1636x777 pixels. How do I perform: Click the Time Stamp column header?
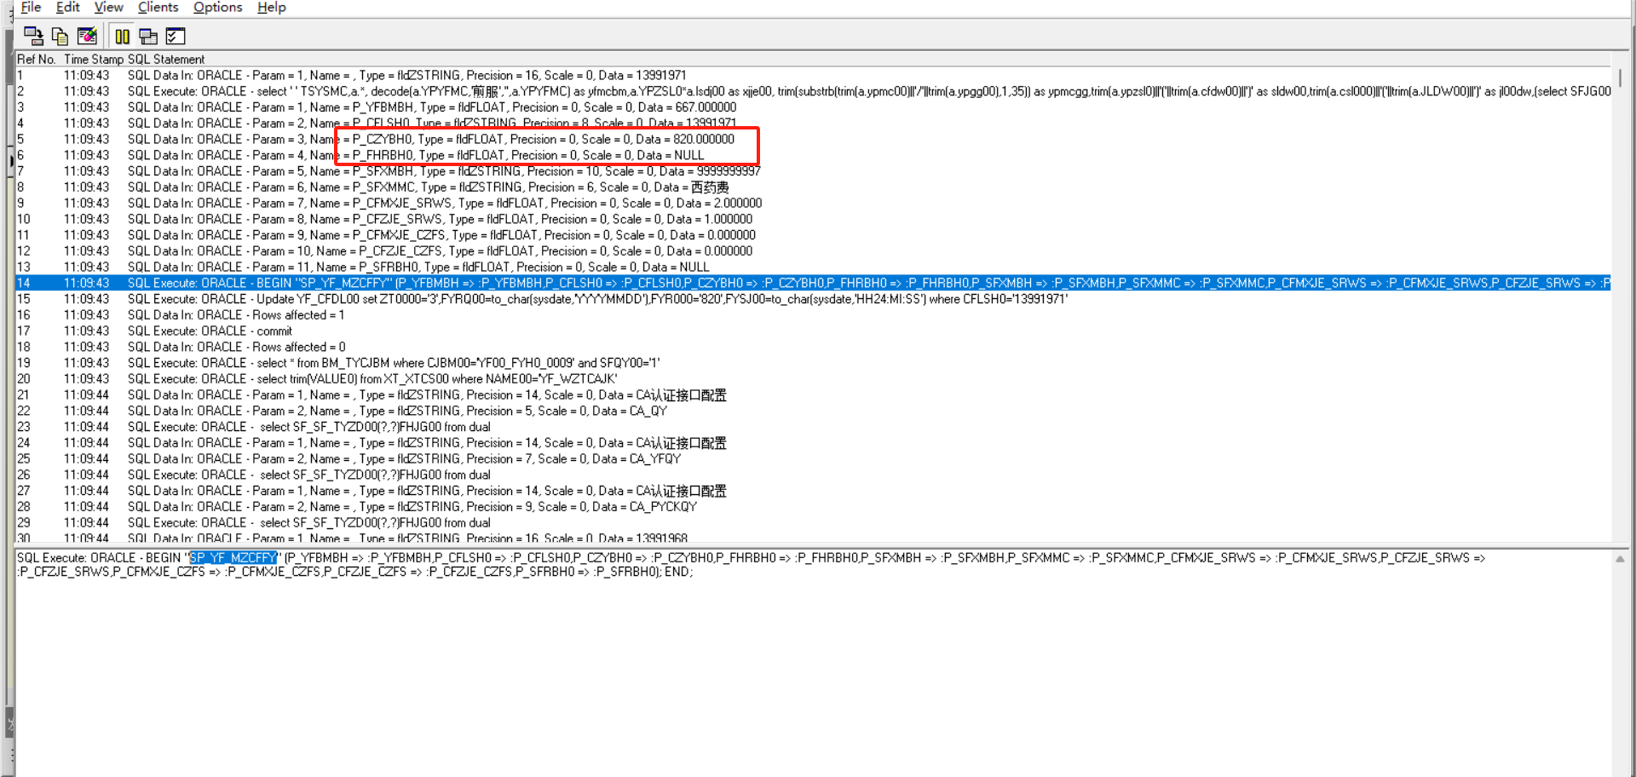tap(94, 60)
